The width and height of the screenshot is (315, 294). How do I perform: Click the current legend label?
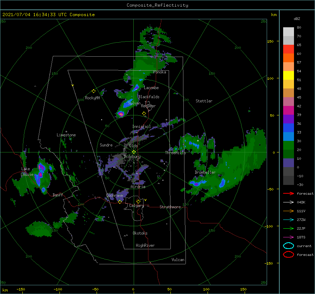click(x=304, y=246)
